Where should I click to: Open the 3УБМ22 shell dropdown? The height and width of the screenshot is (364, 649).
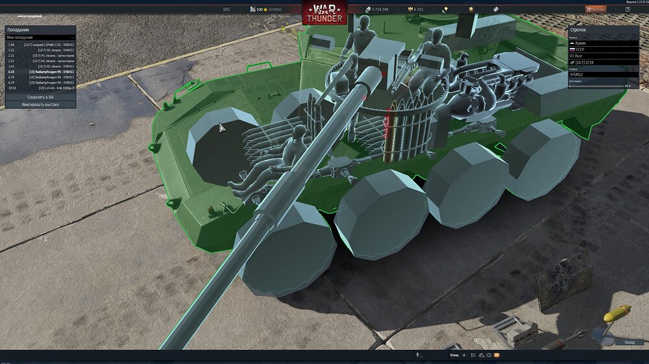coord(603,74)
